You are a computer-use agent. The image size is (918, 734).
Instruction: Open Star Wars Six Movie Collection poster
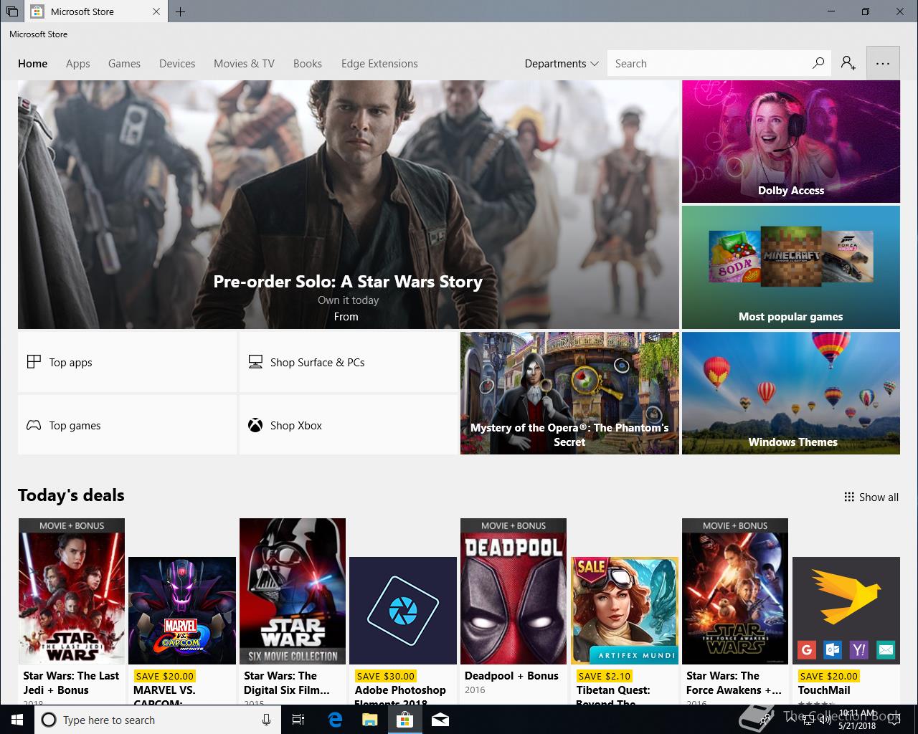293,591
